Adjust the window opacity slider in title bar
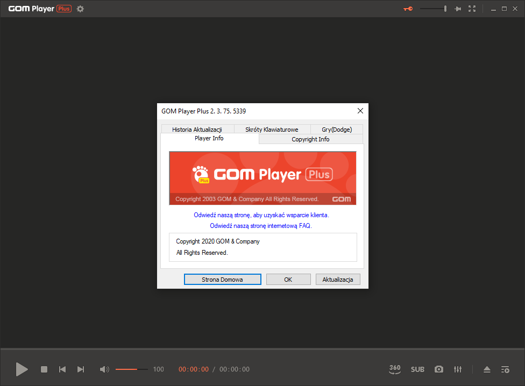The image size is (525, 386). coord(433,9)
